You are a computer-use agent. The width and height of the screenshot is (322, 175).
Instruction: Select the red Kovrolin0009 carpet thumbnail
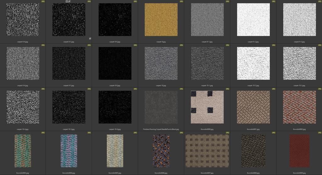[x=299, y=151]
